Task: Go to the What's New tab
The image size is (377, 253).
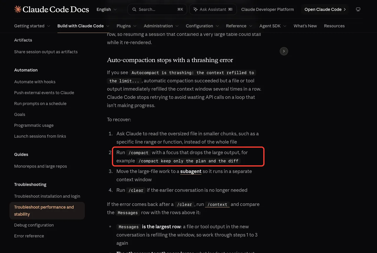Action: (x=305, y=26)
